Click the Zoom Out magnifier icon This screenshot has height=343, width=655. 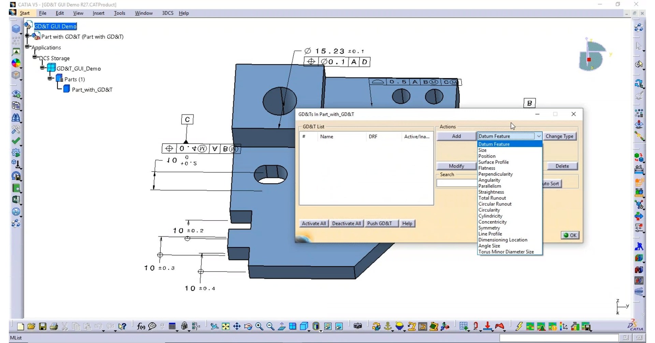click(x=270, y=326)
